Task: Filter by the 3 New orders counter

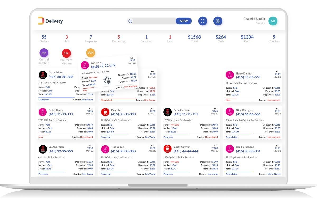Action: [67, 39]
